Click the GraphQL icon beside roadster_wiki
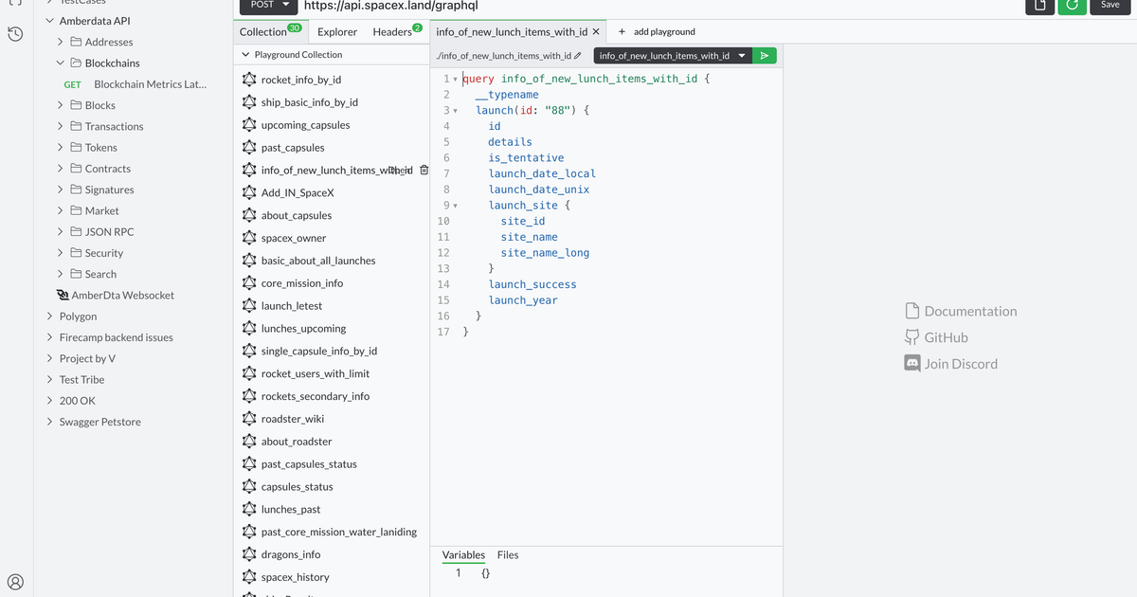The width and height of the screenshot is (1137, 597). tap(249, 419)
